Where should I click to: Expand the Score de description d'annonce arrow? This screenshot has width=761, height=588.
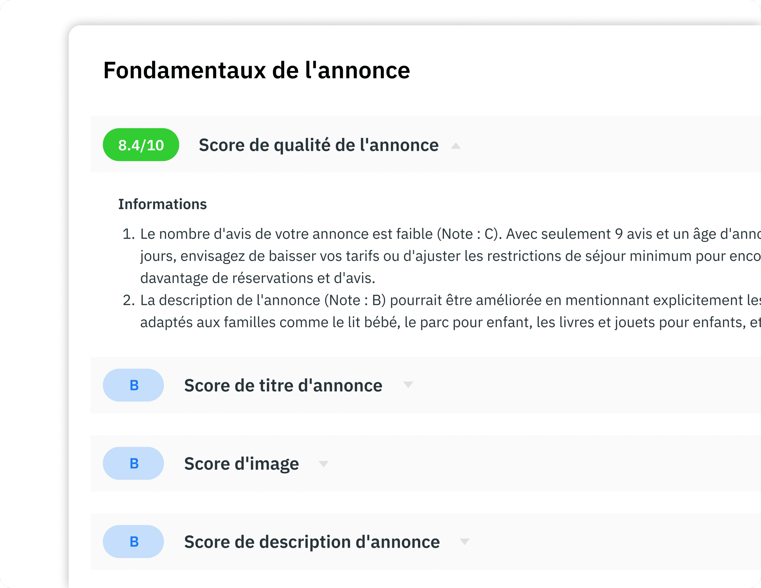click(x=464, y=542)
